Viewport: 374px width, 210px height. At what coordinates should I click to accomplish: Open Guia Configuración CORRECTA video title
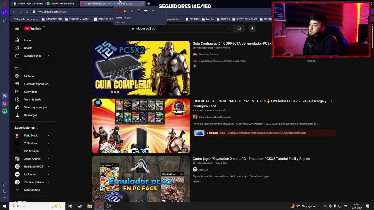[x=232, y=43]
